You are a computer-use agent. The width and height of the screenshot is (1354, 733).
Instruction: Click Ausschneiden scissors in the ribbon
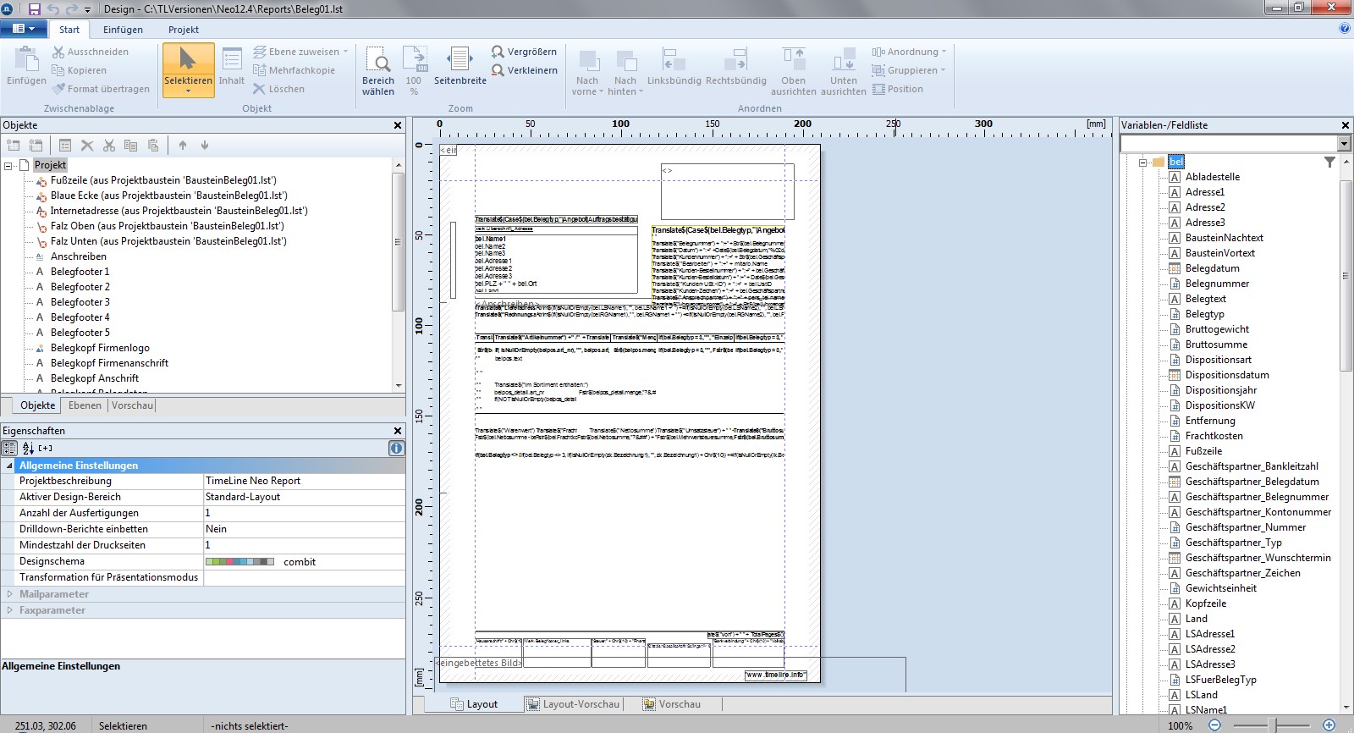tap(90, 52)
